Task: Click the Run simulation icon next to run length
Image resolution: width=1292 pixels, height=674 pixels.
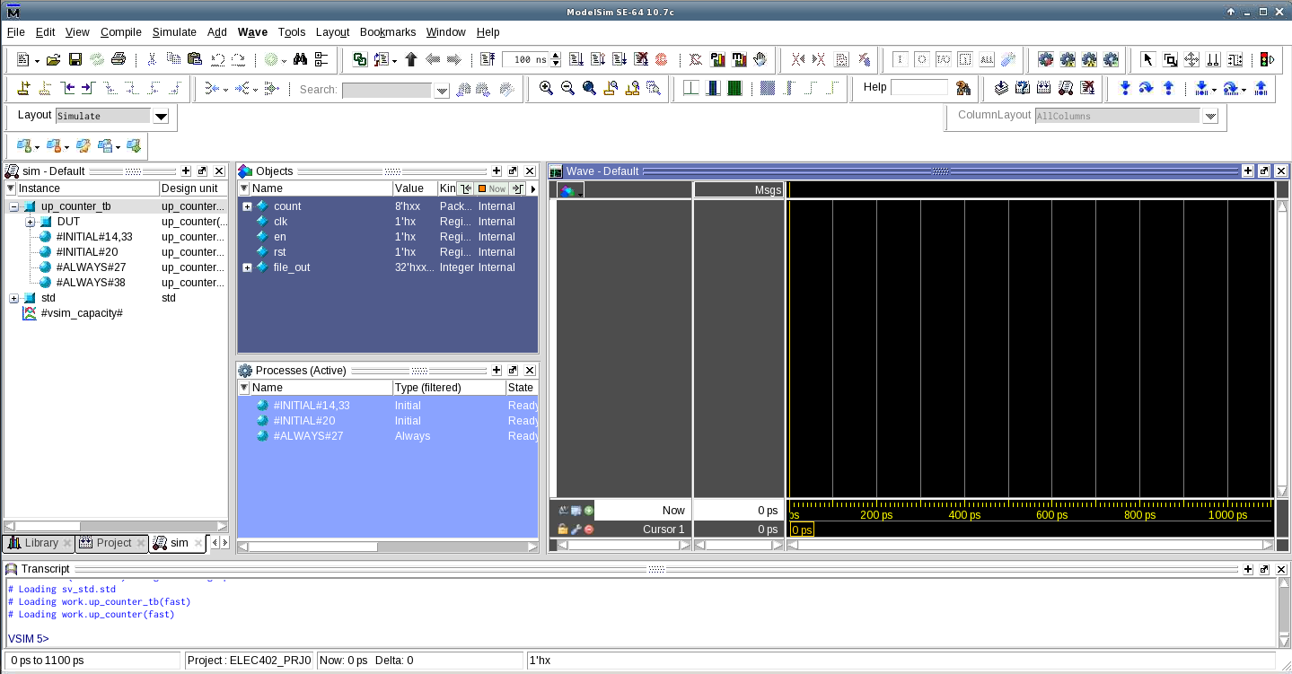Action: click(576, 60)
